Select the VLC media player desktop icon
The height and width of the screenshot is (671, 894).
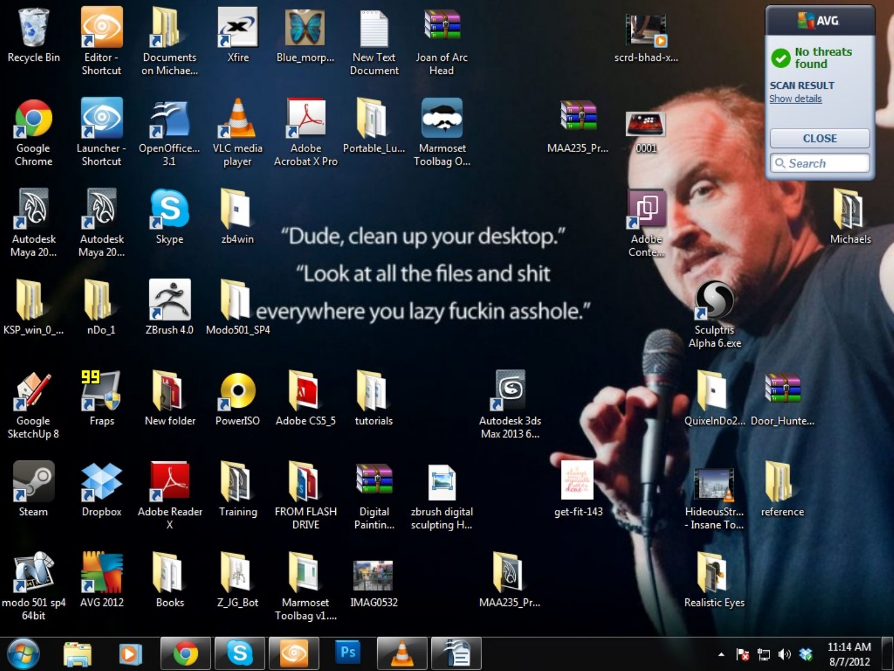[x=237, y=119]
